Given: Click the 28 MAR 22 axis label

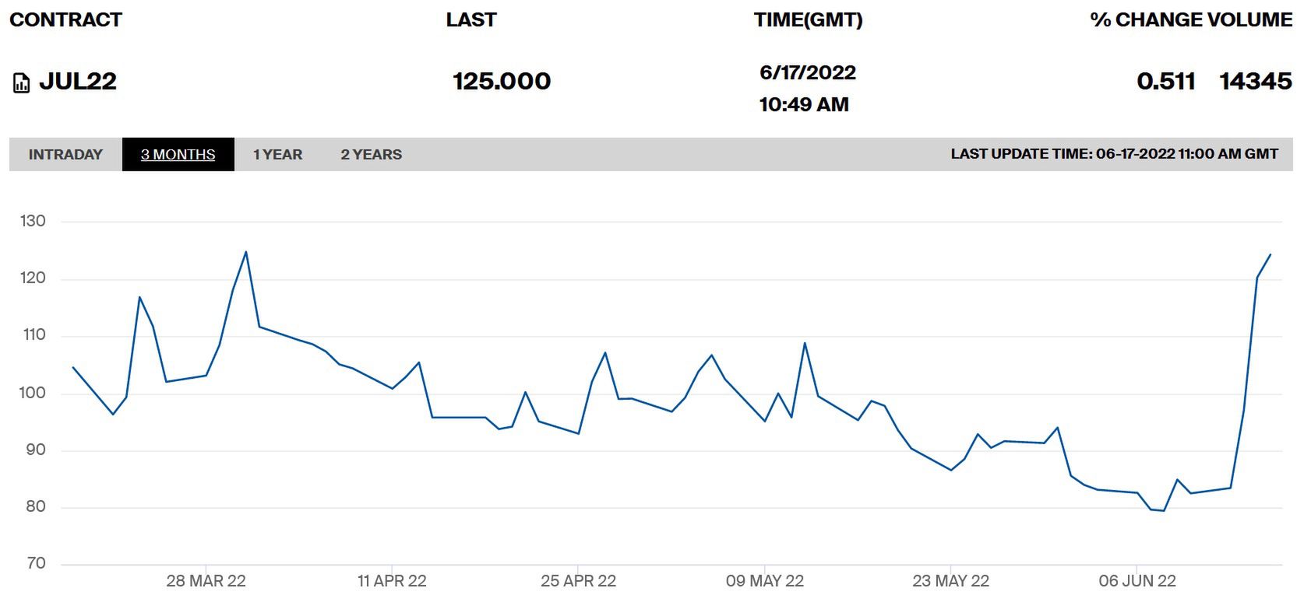Looking at the screenshot, I should (x=206, y=581).
